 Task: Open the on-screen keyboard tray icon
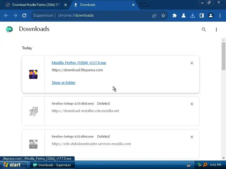click(x=189, y=165)
